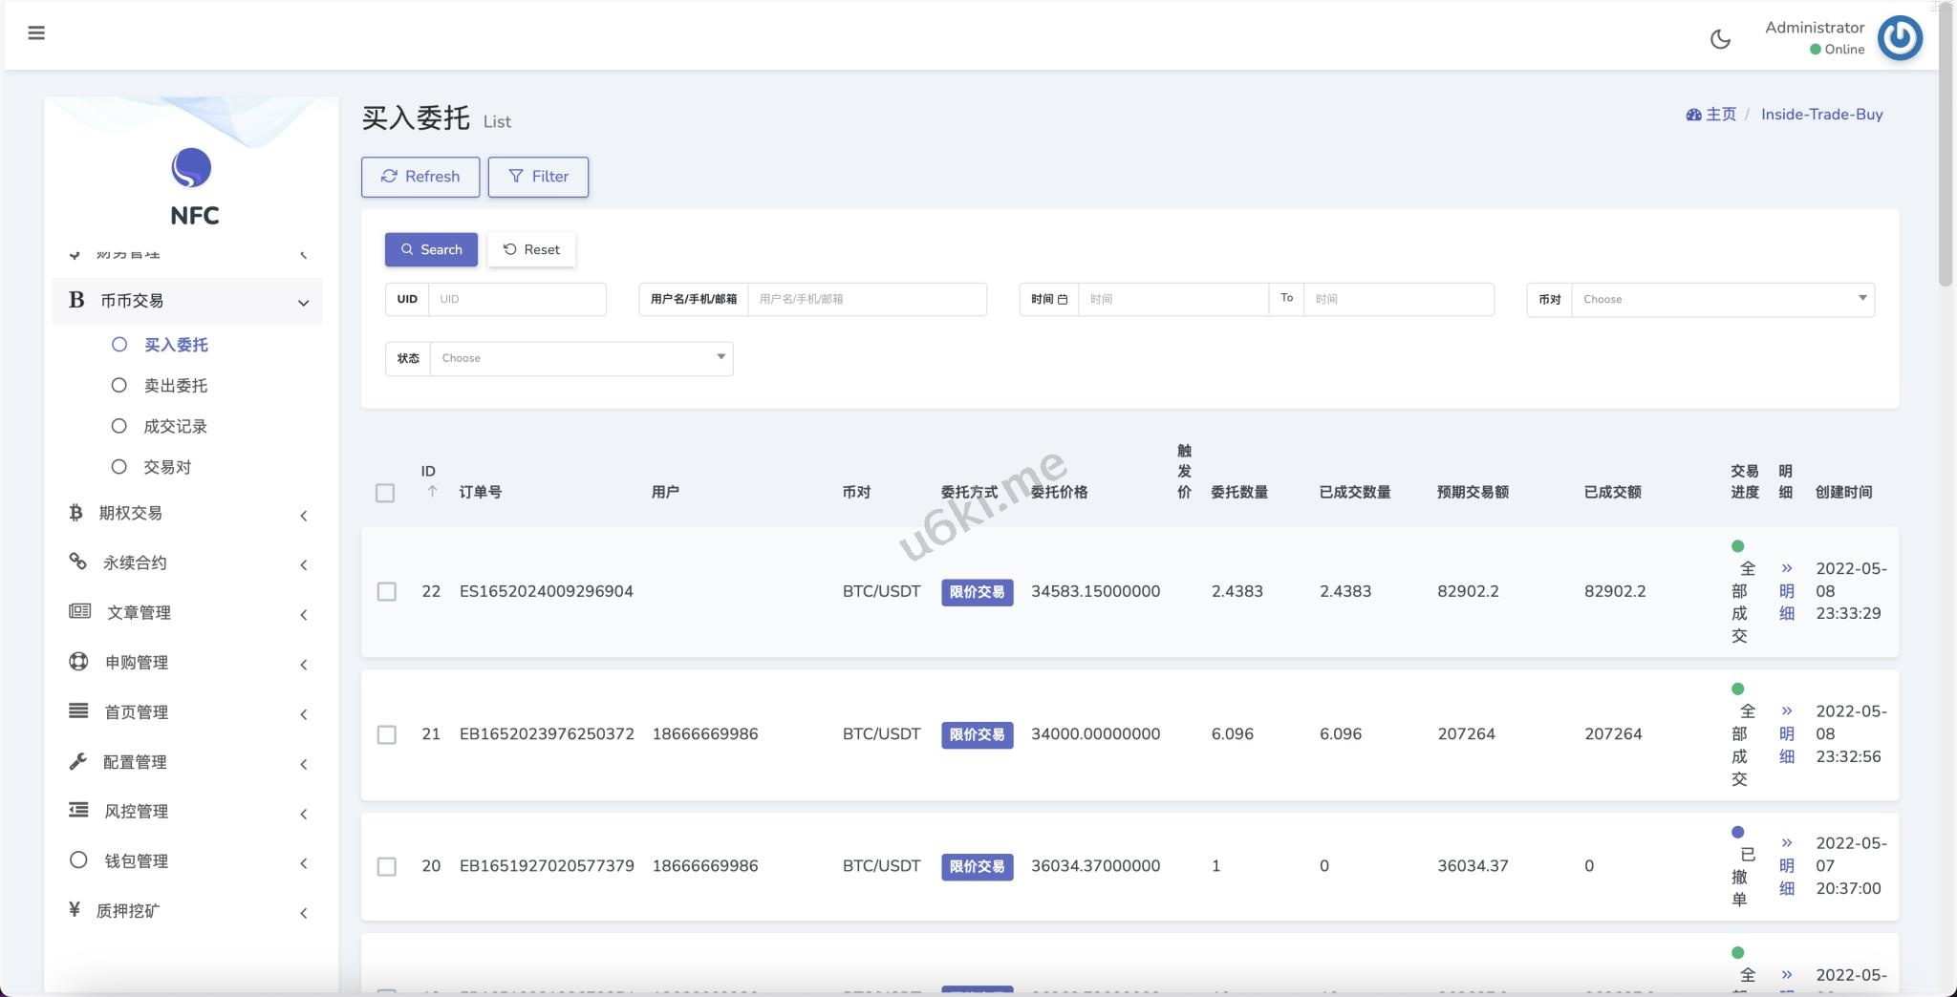Open the 状态 Choose dropdown

(x=581, y=359)
